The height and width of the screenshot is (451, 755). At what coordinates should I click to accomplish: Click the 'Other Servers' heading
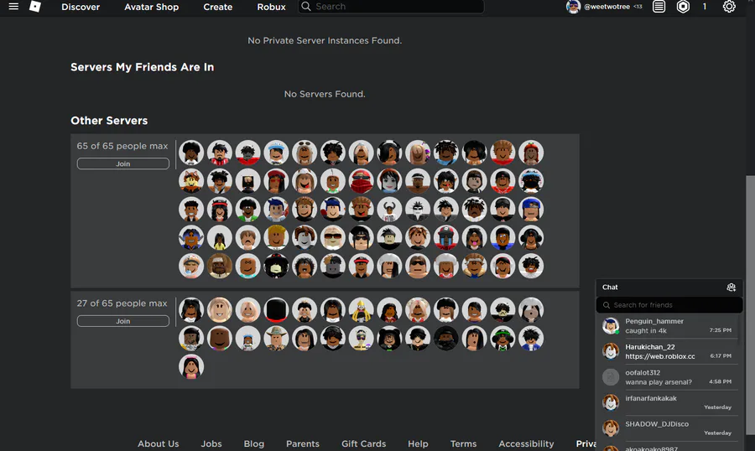tap(109, 121)
